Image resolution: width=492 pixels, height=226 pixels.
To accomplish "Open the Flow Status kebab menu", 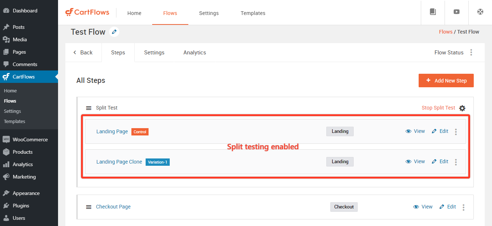I will pos(471,52).
